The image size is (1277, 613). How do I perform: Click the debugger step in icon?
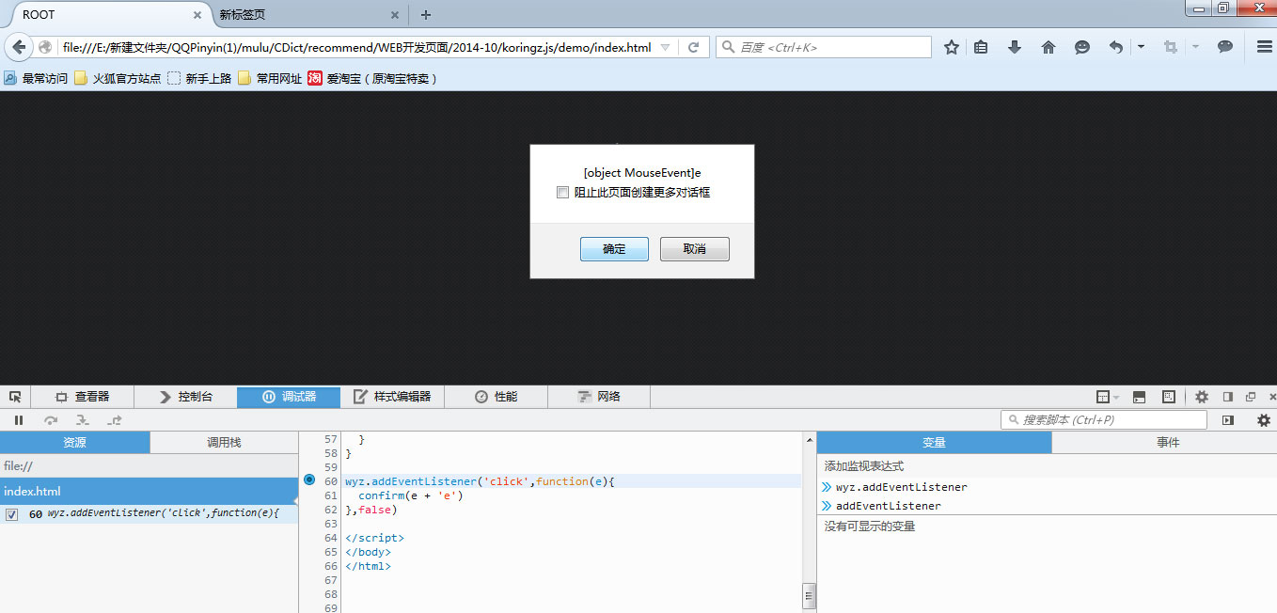[x=83, y=420]
